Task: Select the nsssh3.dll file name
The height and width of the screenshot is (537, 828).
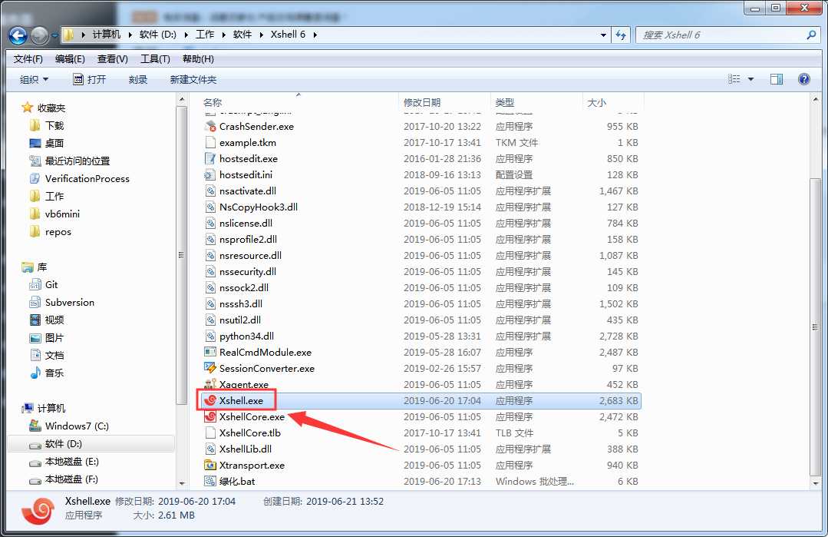Action: tap(241, 303)
